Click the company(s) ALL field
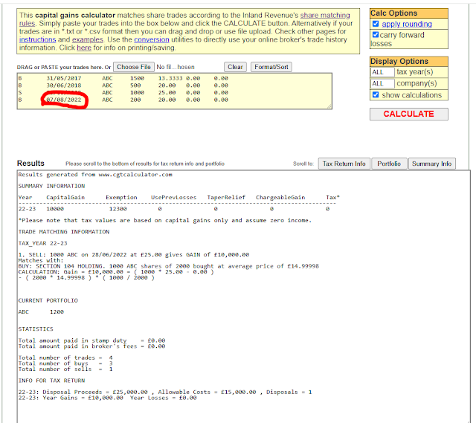The height and width of the screenshot is (423, 476). [x=382, y=83]
